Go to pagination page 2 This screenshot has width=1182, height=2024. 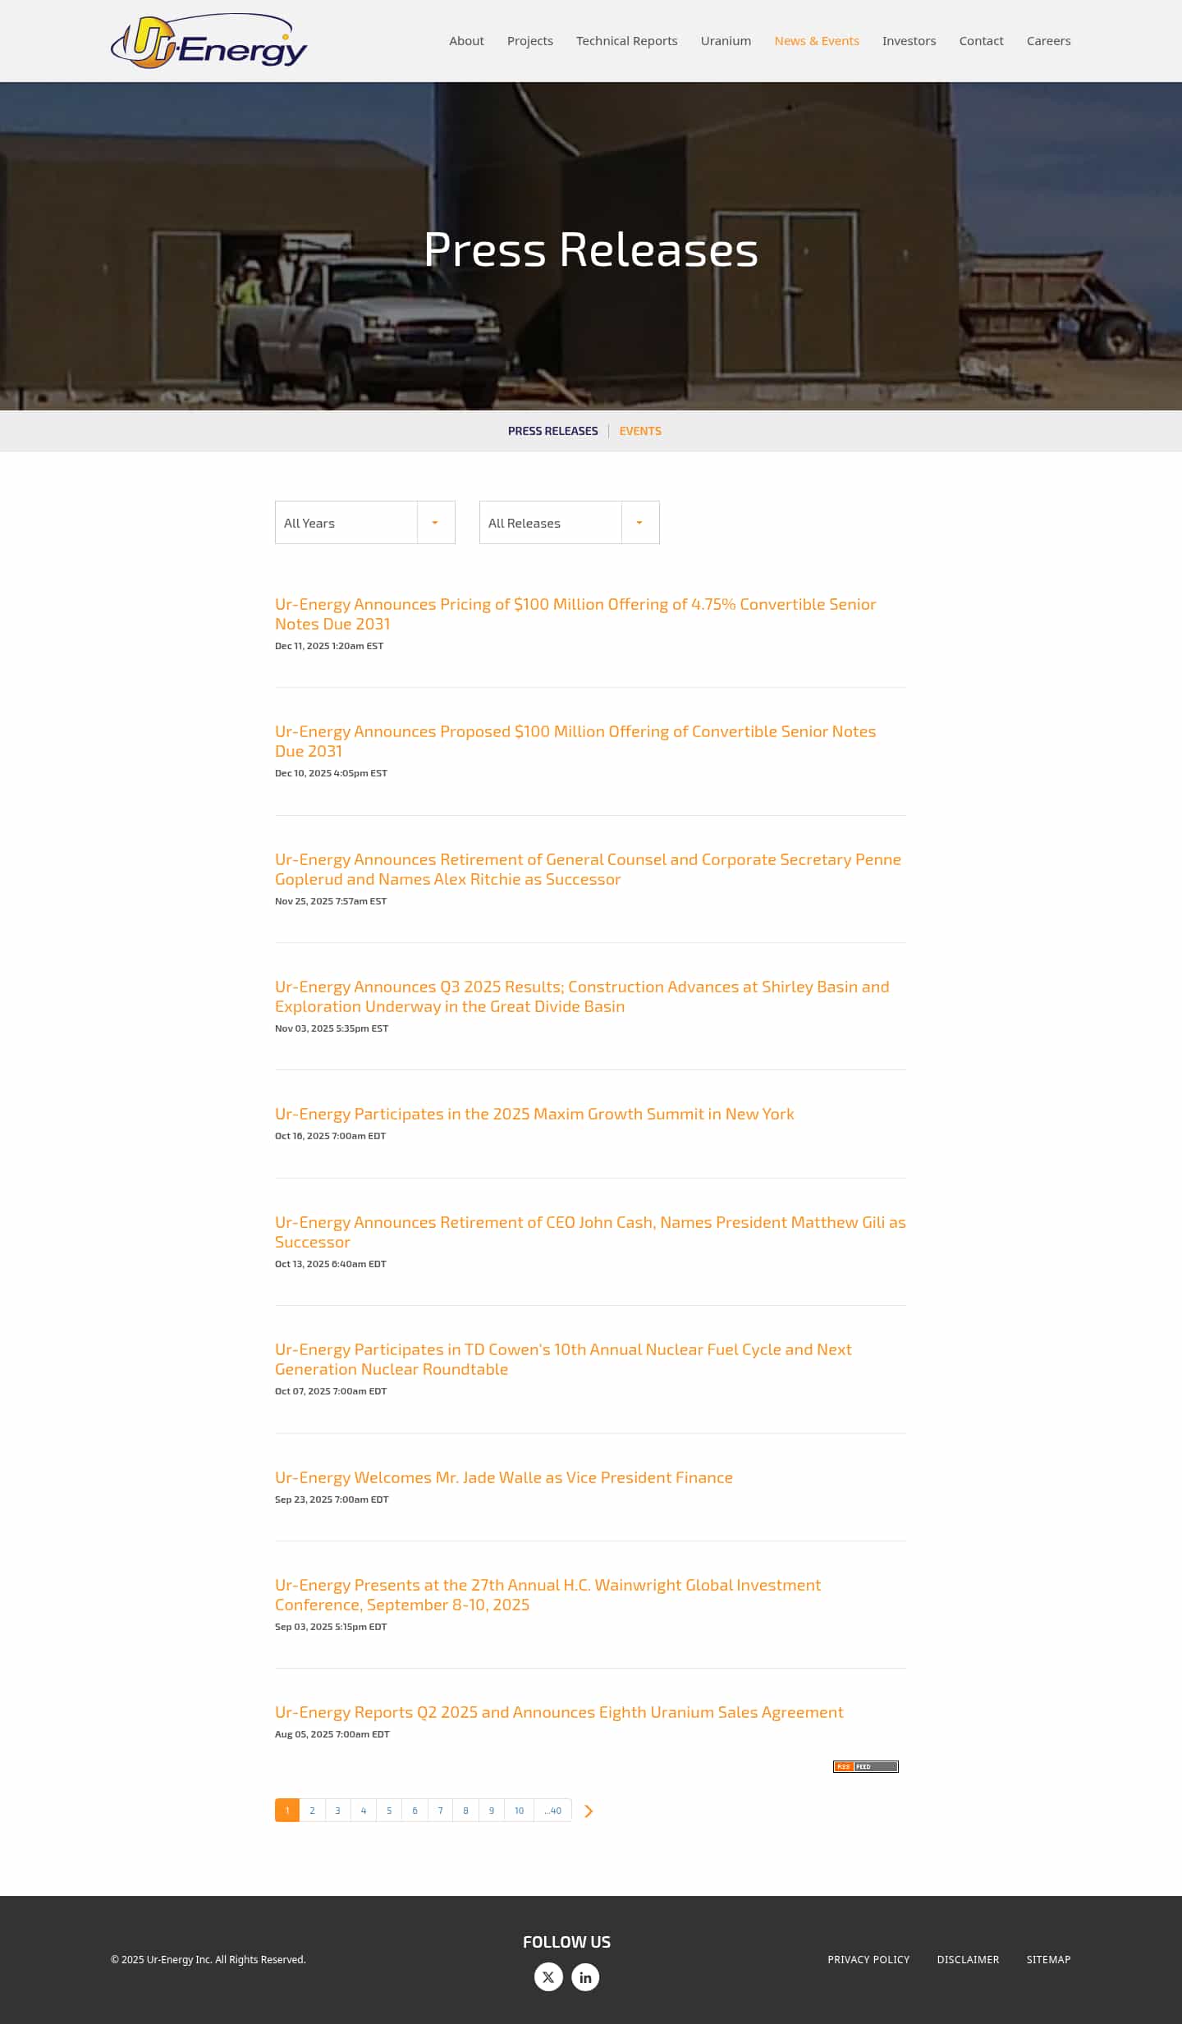(x=312, y=1811)
